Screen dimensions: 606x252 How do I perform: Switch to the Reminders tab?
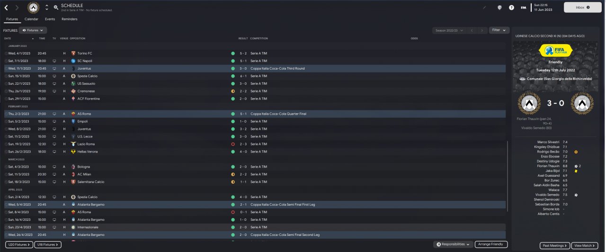[x=70, y=19]
